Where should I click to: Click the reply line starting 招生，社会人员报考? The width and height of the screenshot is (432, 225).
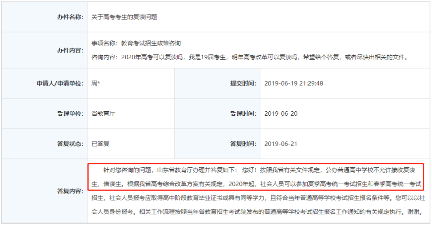(x=258, y=198)
